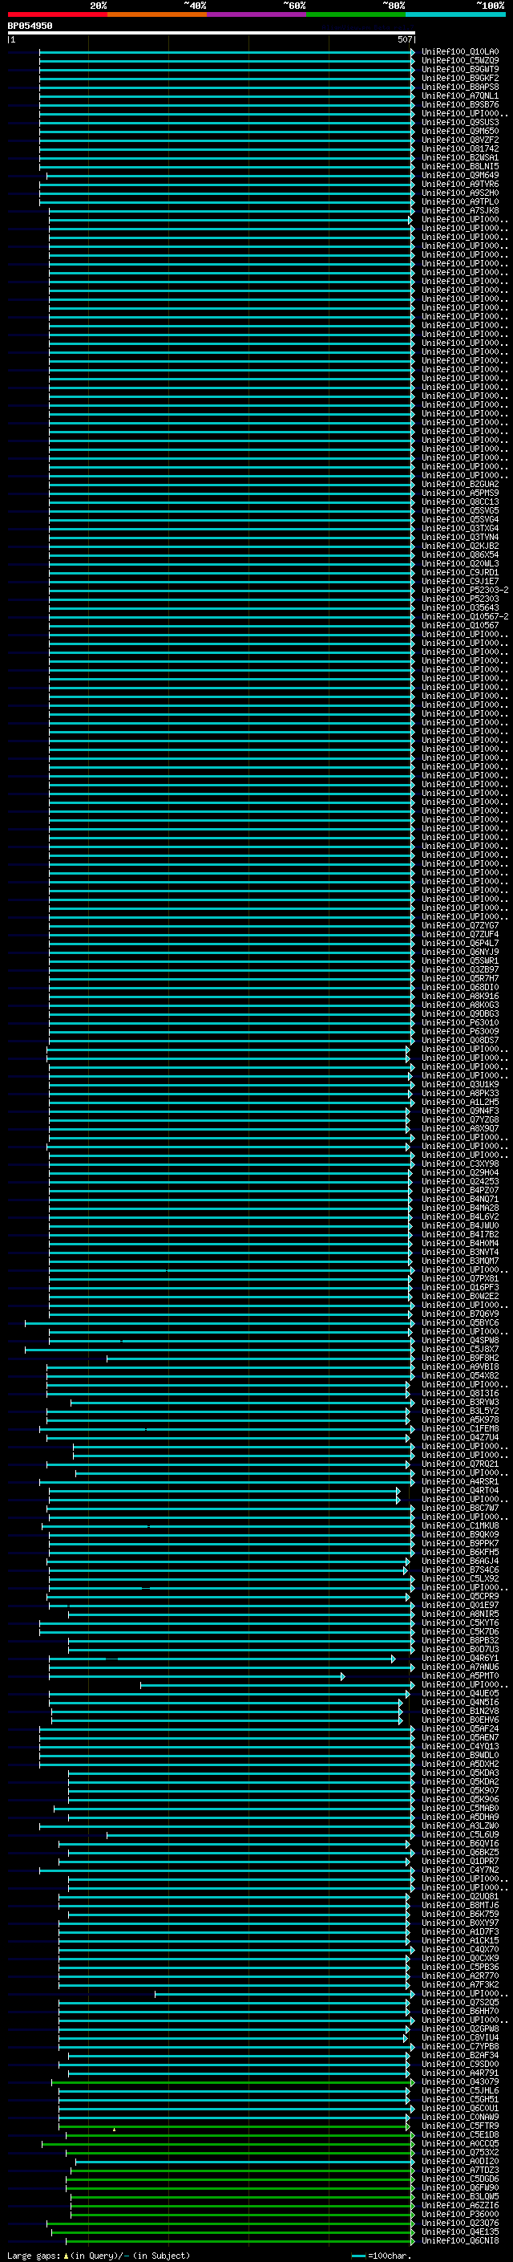
Task: Open hit UniRef100_A7SJK8
Action: click(x=459, y=210)
